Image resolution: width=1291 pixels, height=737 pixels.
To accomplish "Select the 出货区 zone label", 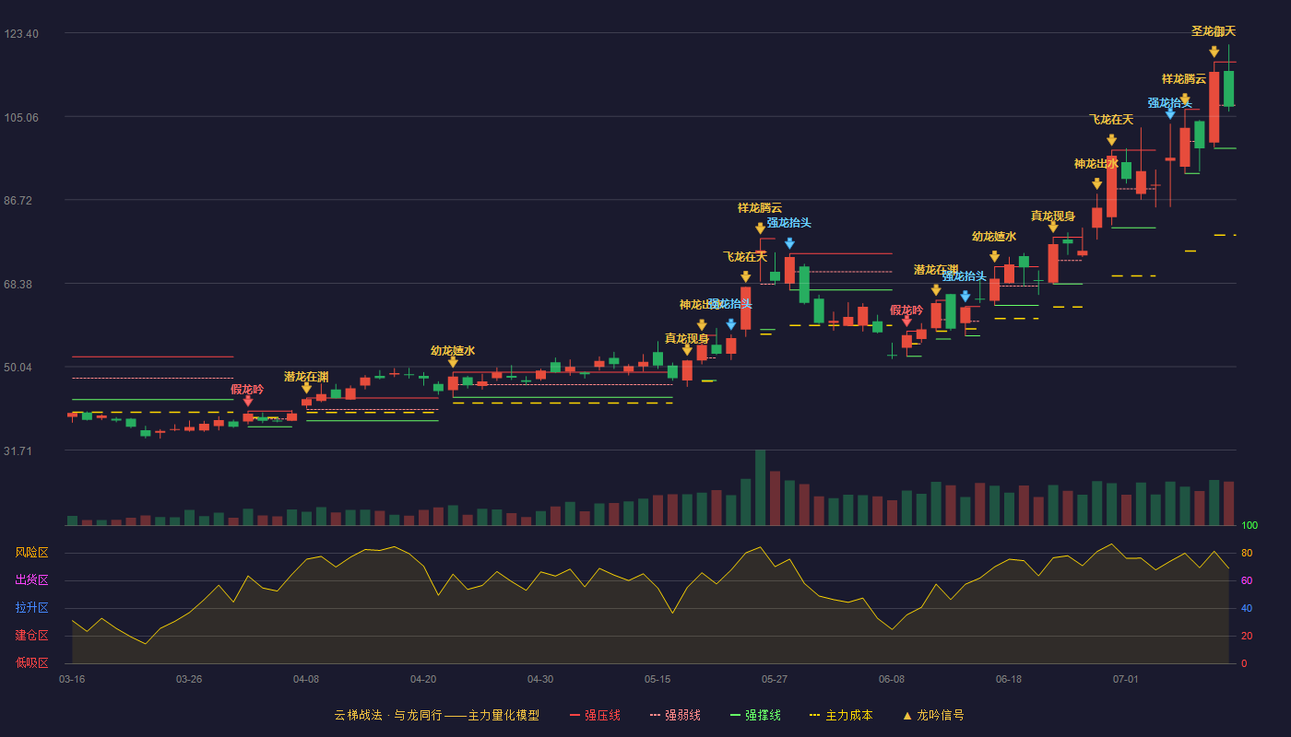I will [31, 580].
